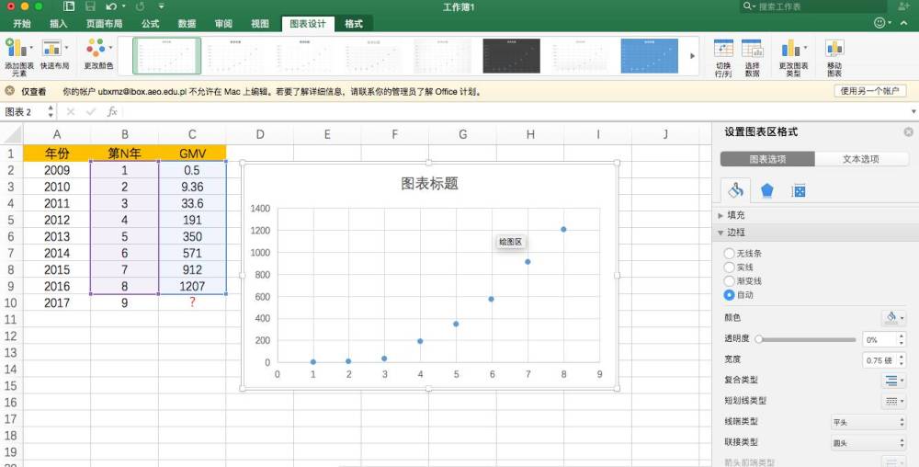
Task: Click the share person icon at top right
Action: 904,6
